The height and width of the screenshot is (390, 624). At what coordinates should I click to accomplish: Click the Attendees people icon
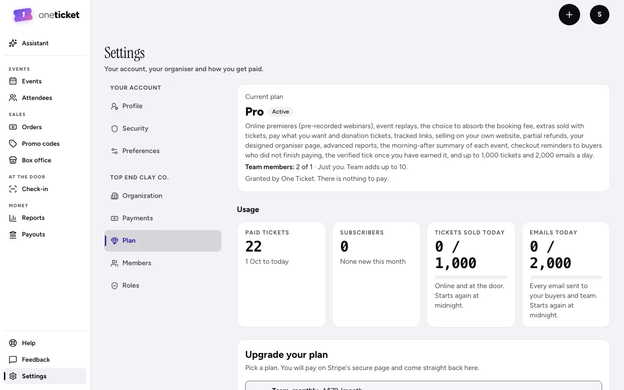pos(13,98)
